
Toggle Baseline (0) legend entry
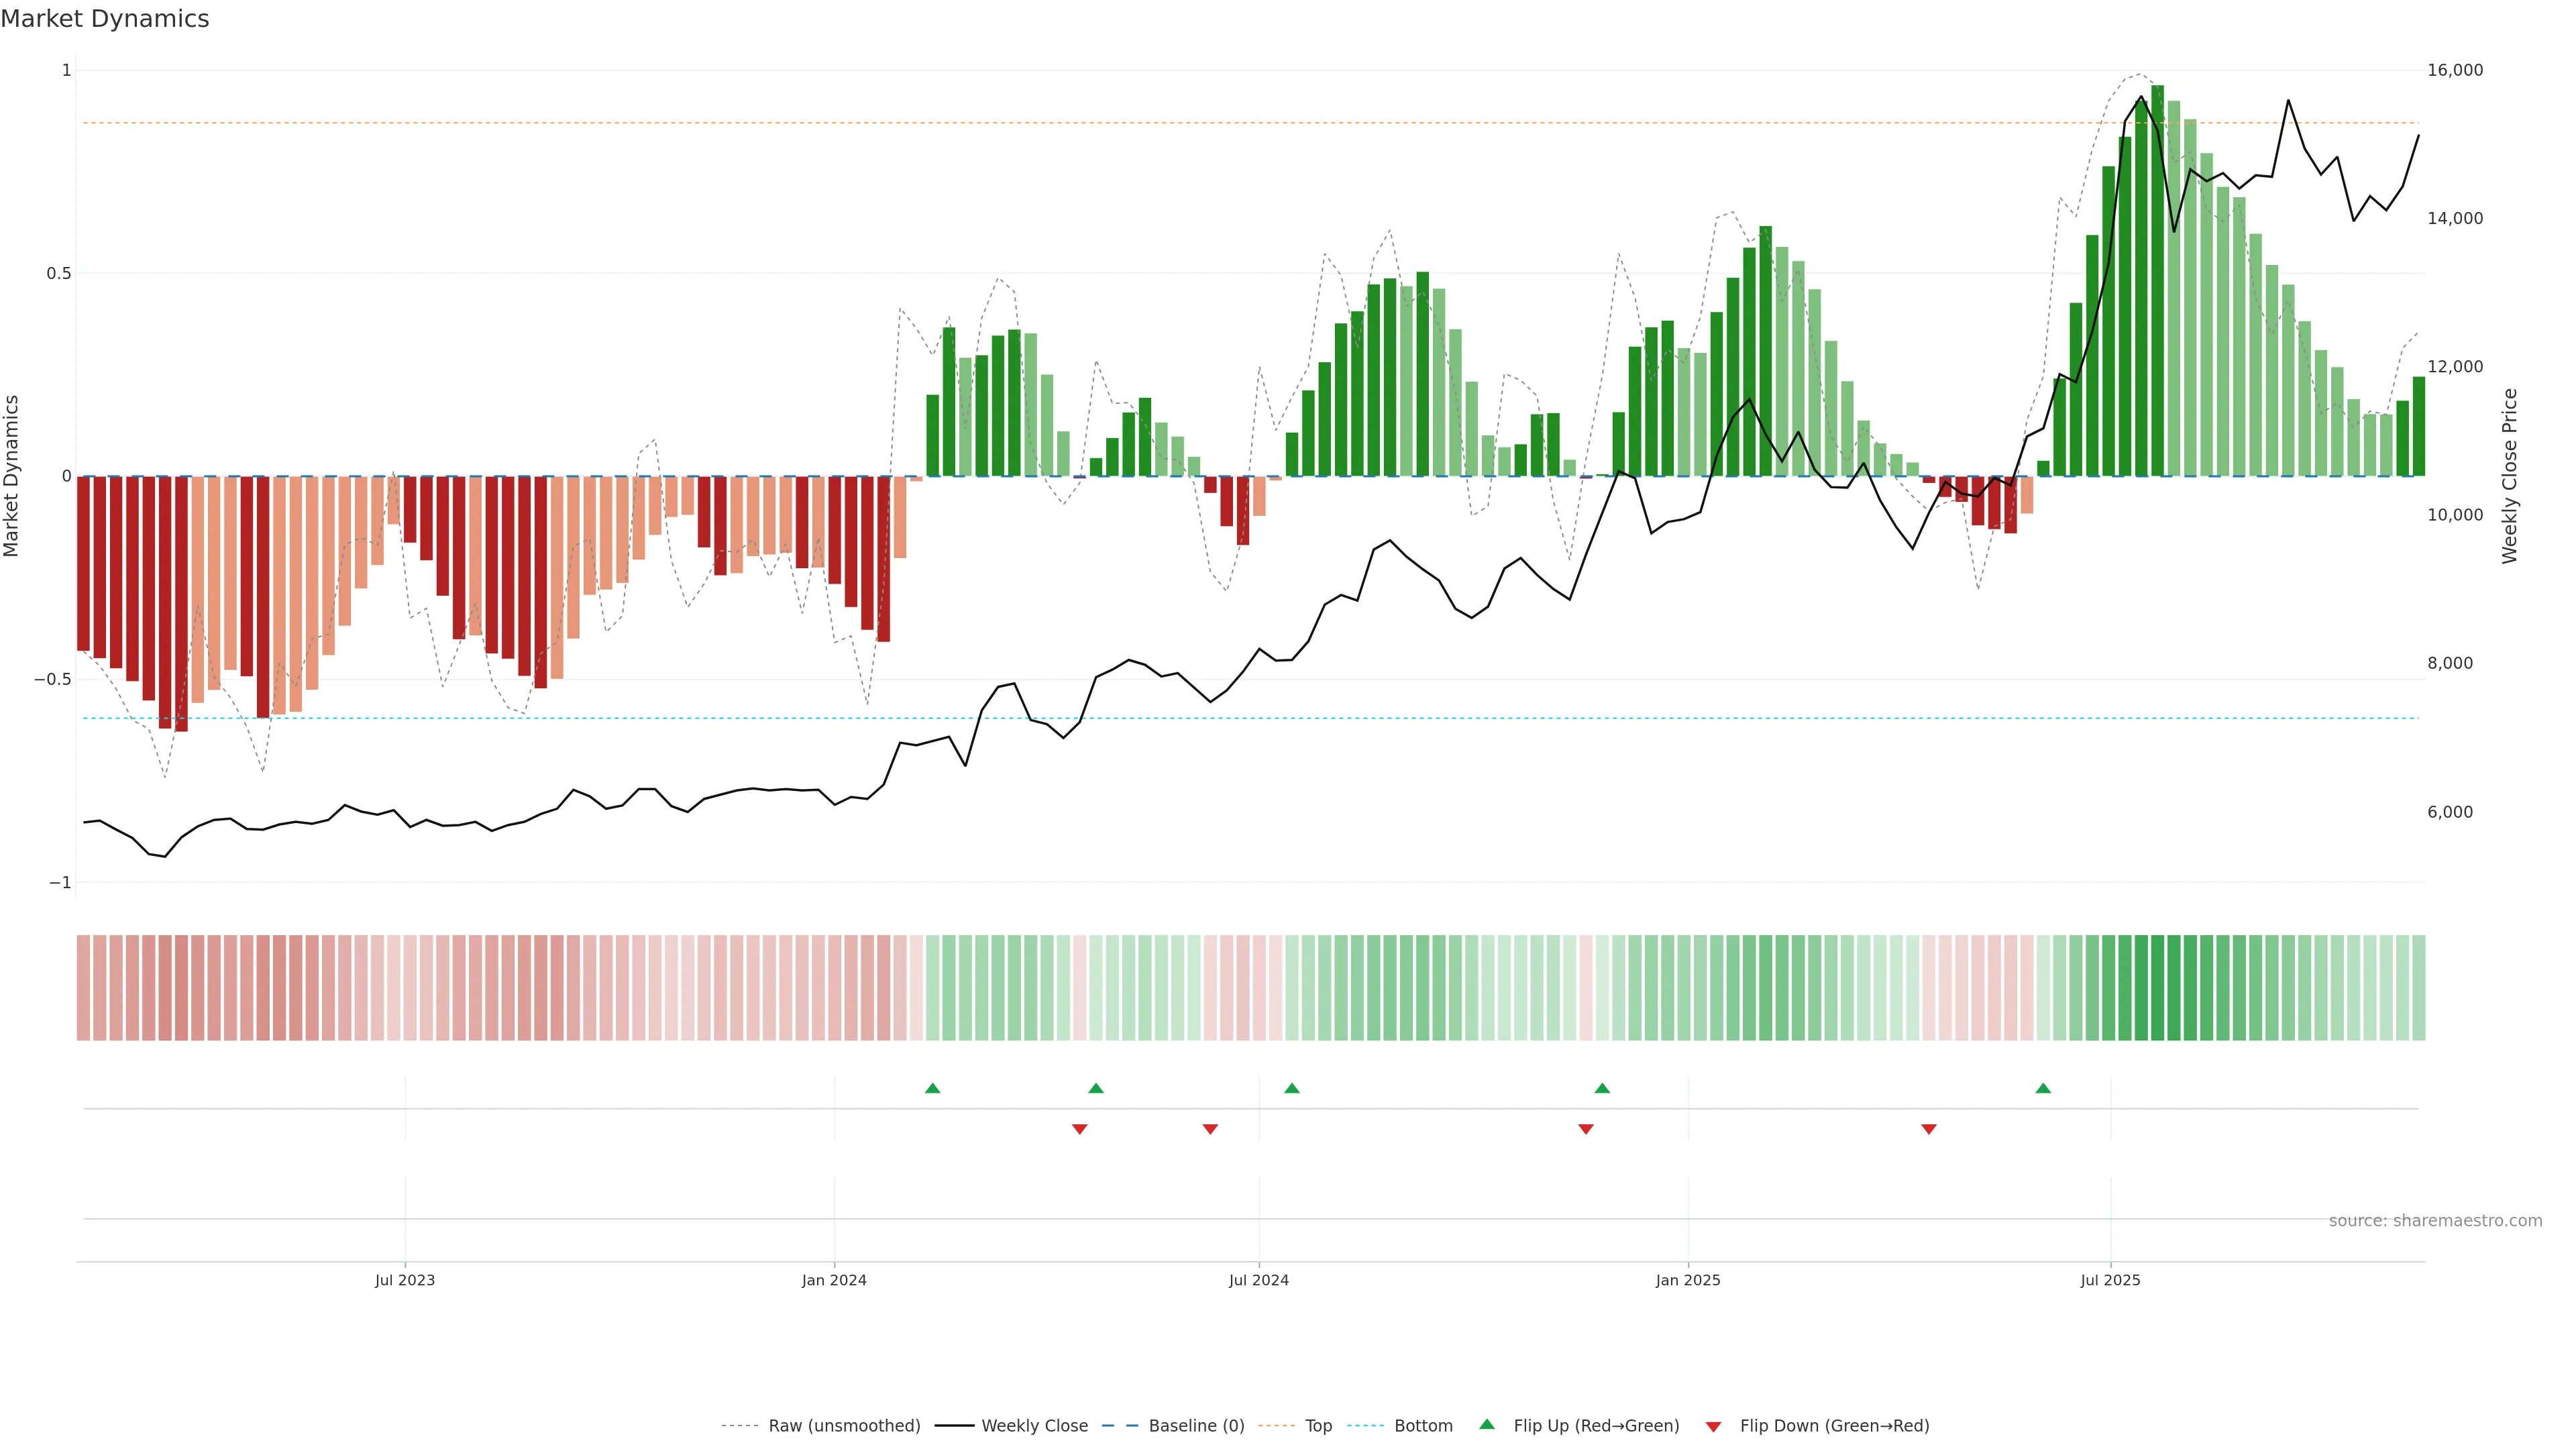click(x=1196, y=1426)
